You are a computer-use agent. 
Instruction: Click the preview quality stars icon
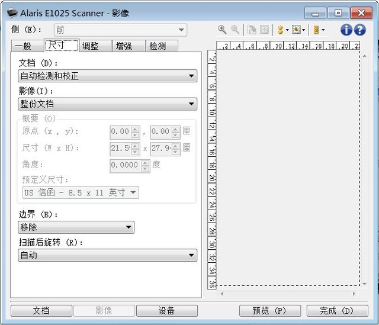click(280, 30)
